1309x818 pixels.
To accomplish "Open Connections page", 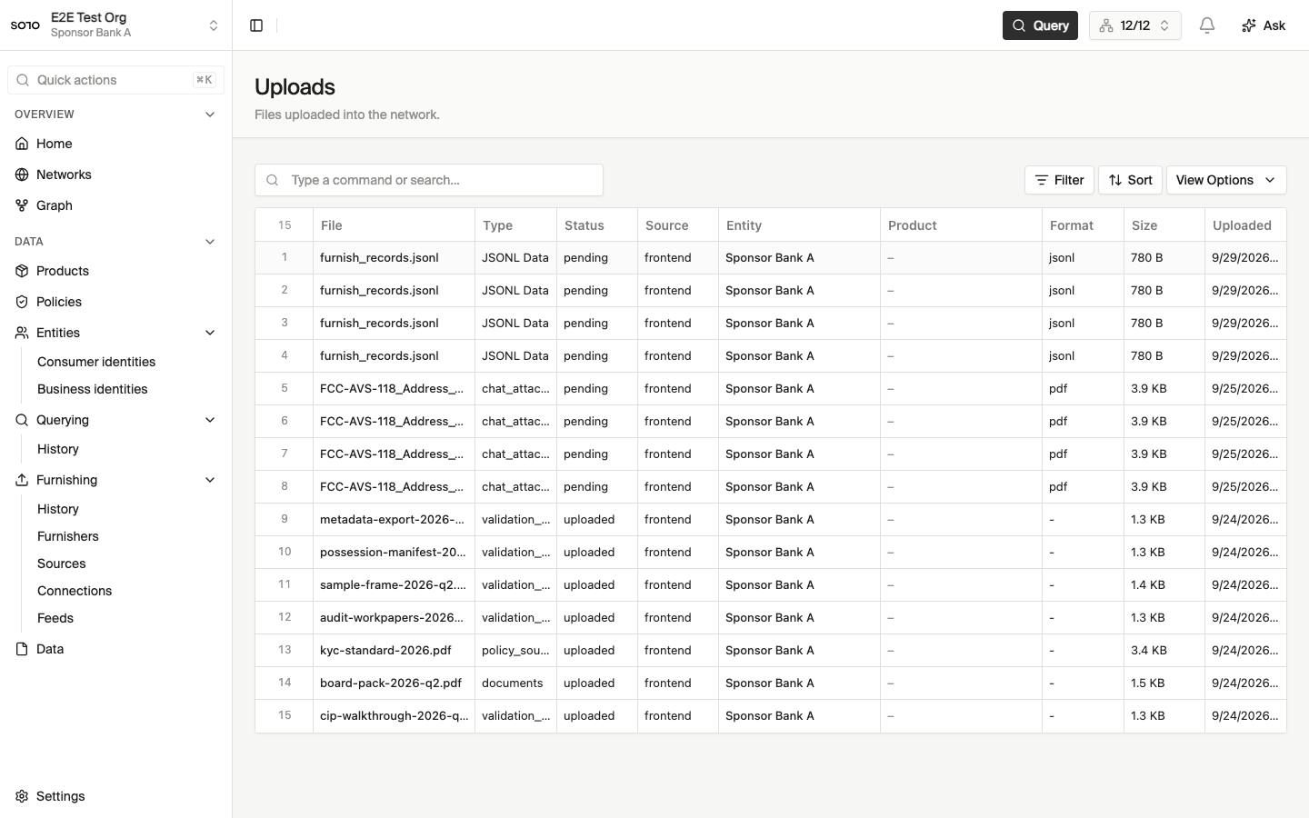I will pyautogui.click(x=75, y=591).
